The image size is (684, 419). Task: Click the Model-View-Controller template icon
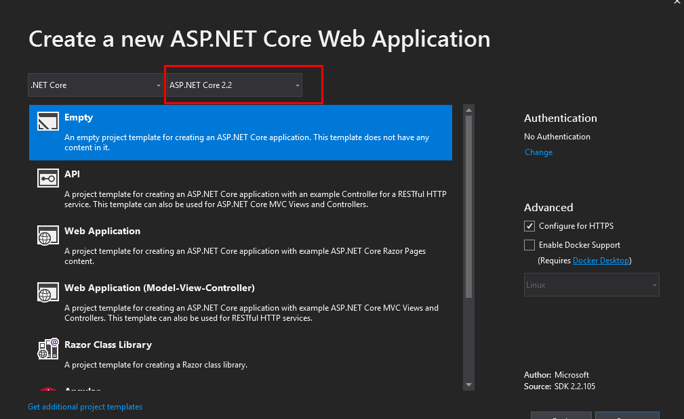point(48,292)
